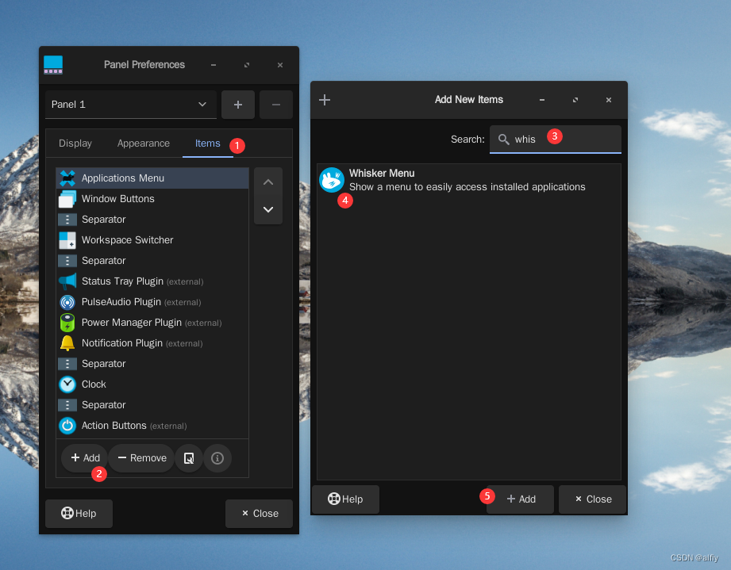Switch to the Items tab
The width and height of the screenshot is (731, 570).
207,143
